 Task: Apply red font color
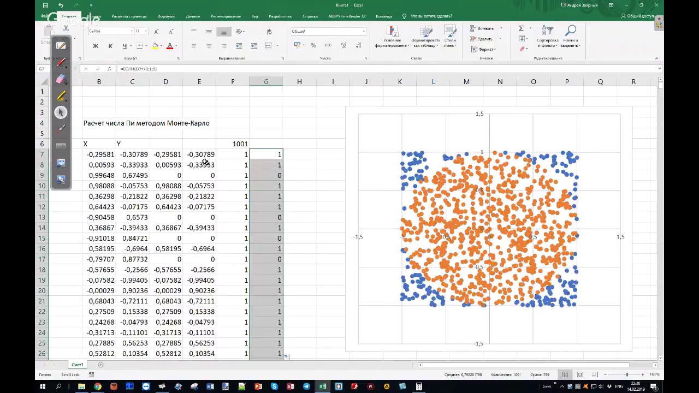(170, 46)
